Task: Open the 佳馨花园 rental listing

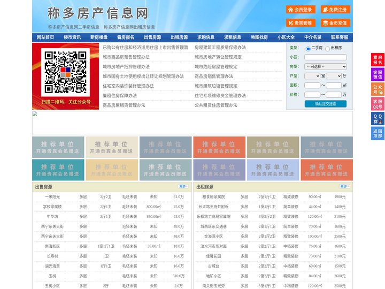Action: point(213,256)
